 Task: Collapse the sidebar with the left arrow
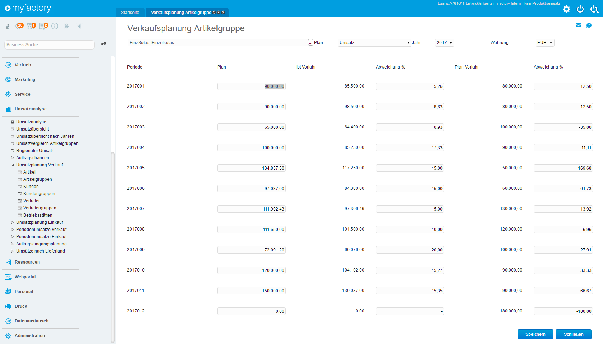79,26
